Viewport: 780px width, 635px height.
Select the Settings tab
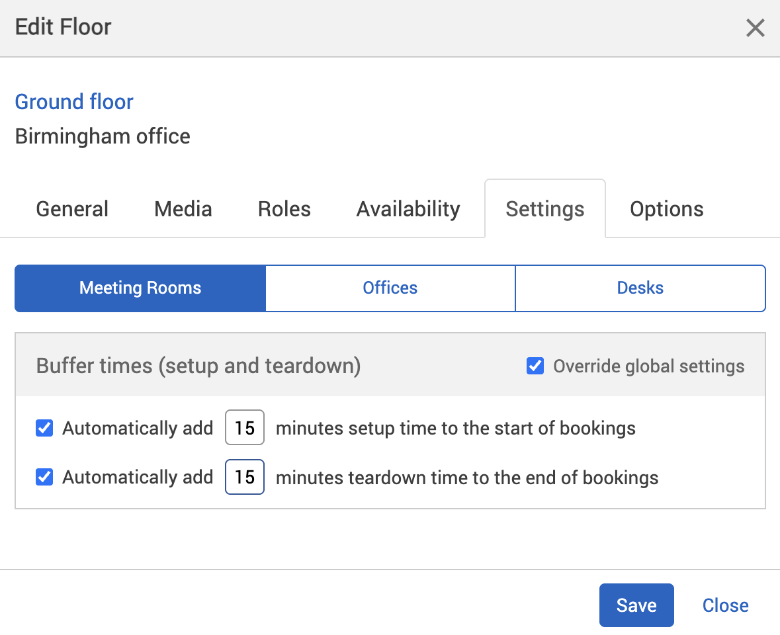544,208
